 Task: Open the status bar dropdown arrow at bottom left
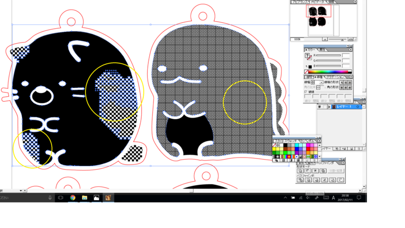[21, 191]
